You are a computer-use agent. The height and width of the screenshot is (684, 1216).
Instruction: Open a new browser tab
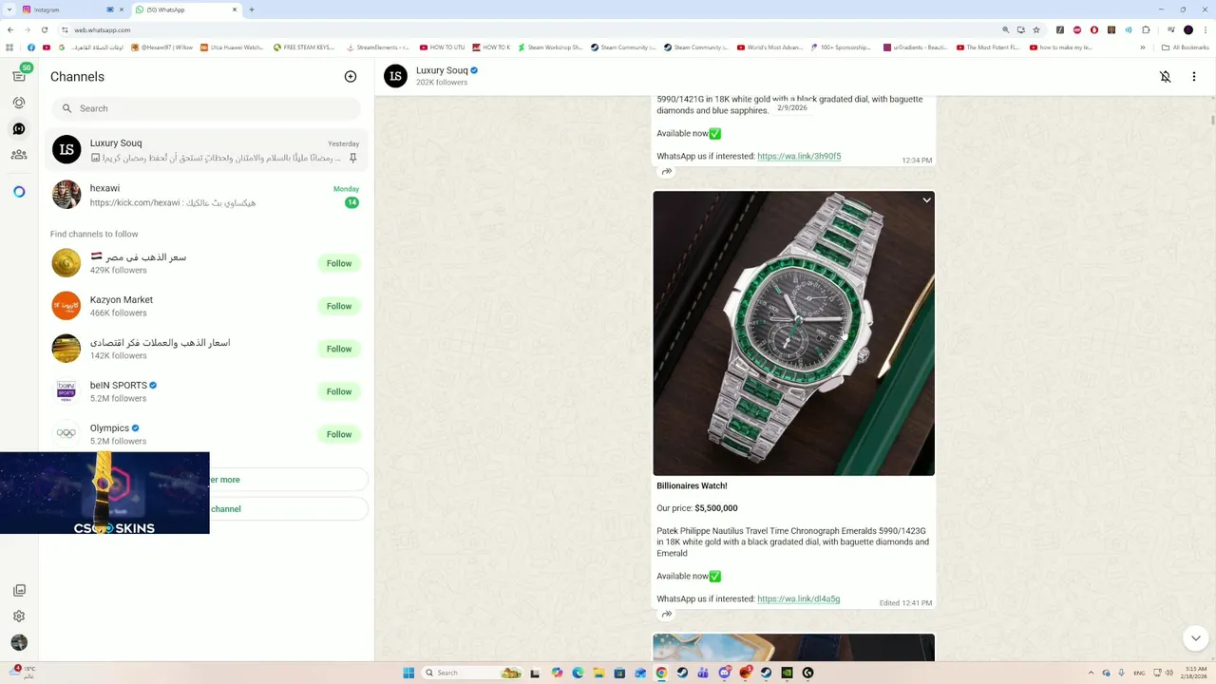[252, 9]
